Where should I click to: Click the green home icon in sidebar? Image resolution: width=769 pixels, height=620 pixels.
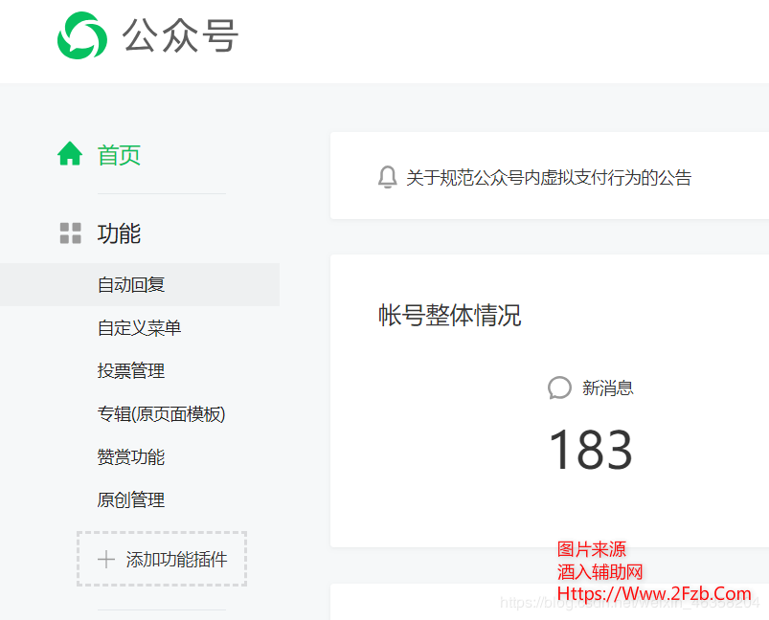coord(70,154)
